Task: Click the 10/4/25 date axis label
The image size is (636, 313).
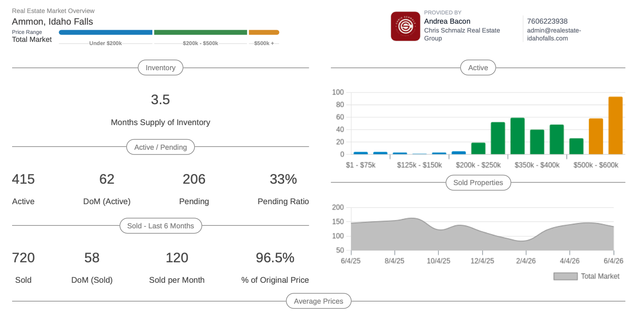Action: 438,261
